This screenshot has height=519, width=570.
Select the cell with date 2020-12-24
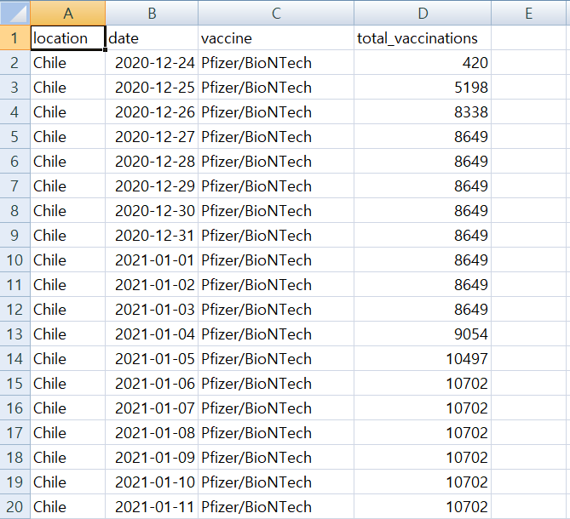(x=152, y=62)
